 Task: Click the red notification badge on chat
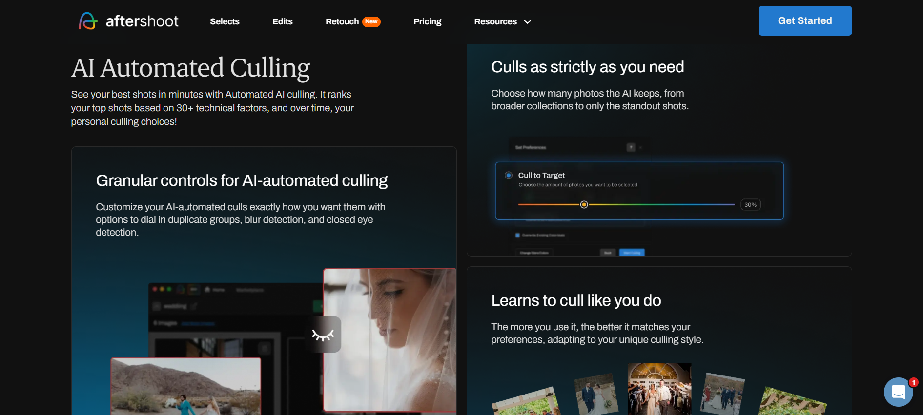coord(913,383)
